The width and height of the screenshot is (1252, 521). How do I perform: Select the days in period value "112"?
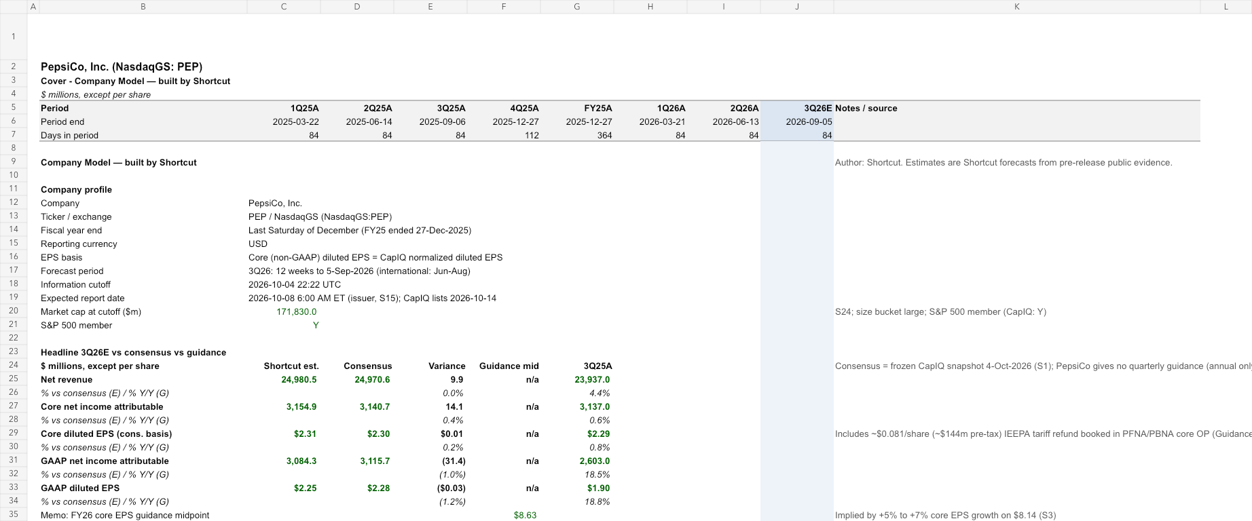point(532,135)
